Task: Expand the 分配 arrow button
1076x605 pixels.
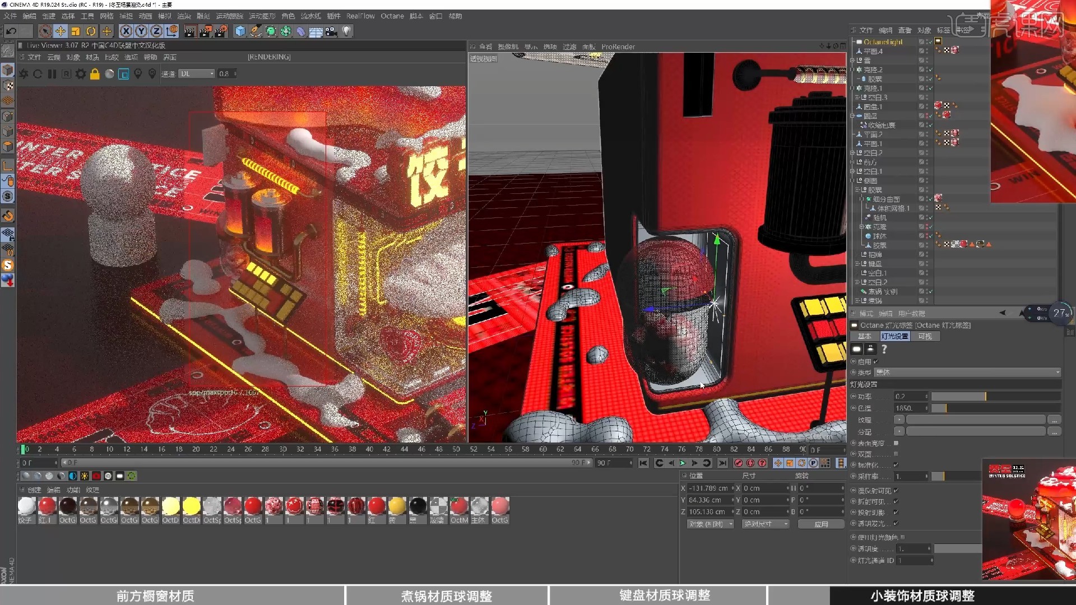Action: [x=899, y=432]
